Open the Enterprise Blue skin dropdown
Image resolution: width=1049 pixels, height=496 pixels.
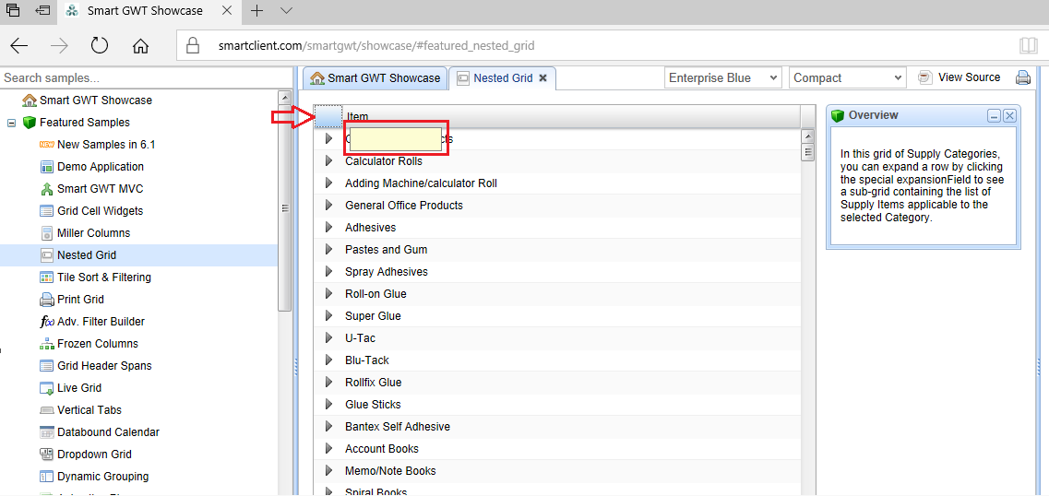pos(723,77)
